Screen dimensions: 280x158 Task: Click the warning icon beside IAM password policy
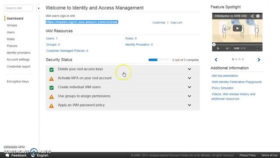(x=52, y=106)
